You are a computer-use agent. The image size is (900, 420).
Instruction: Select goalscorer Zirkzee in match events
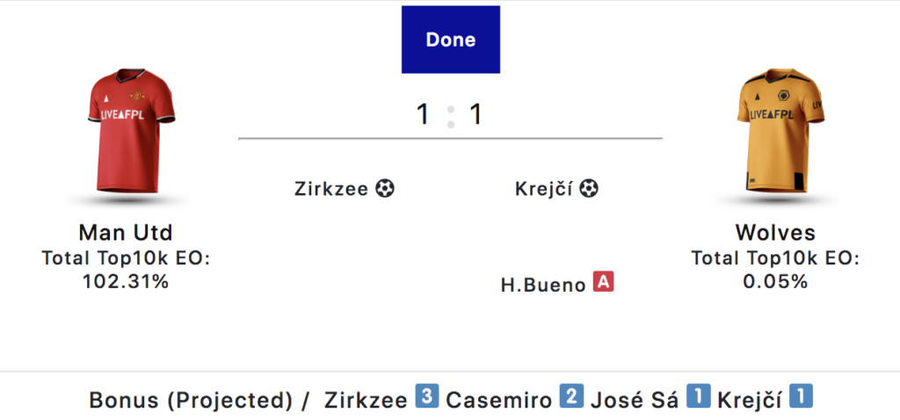[x=331, y=189]
